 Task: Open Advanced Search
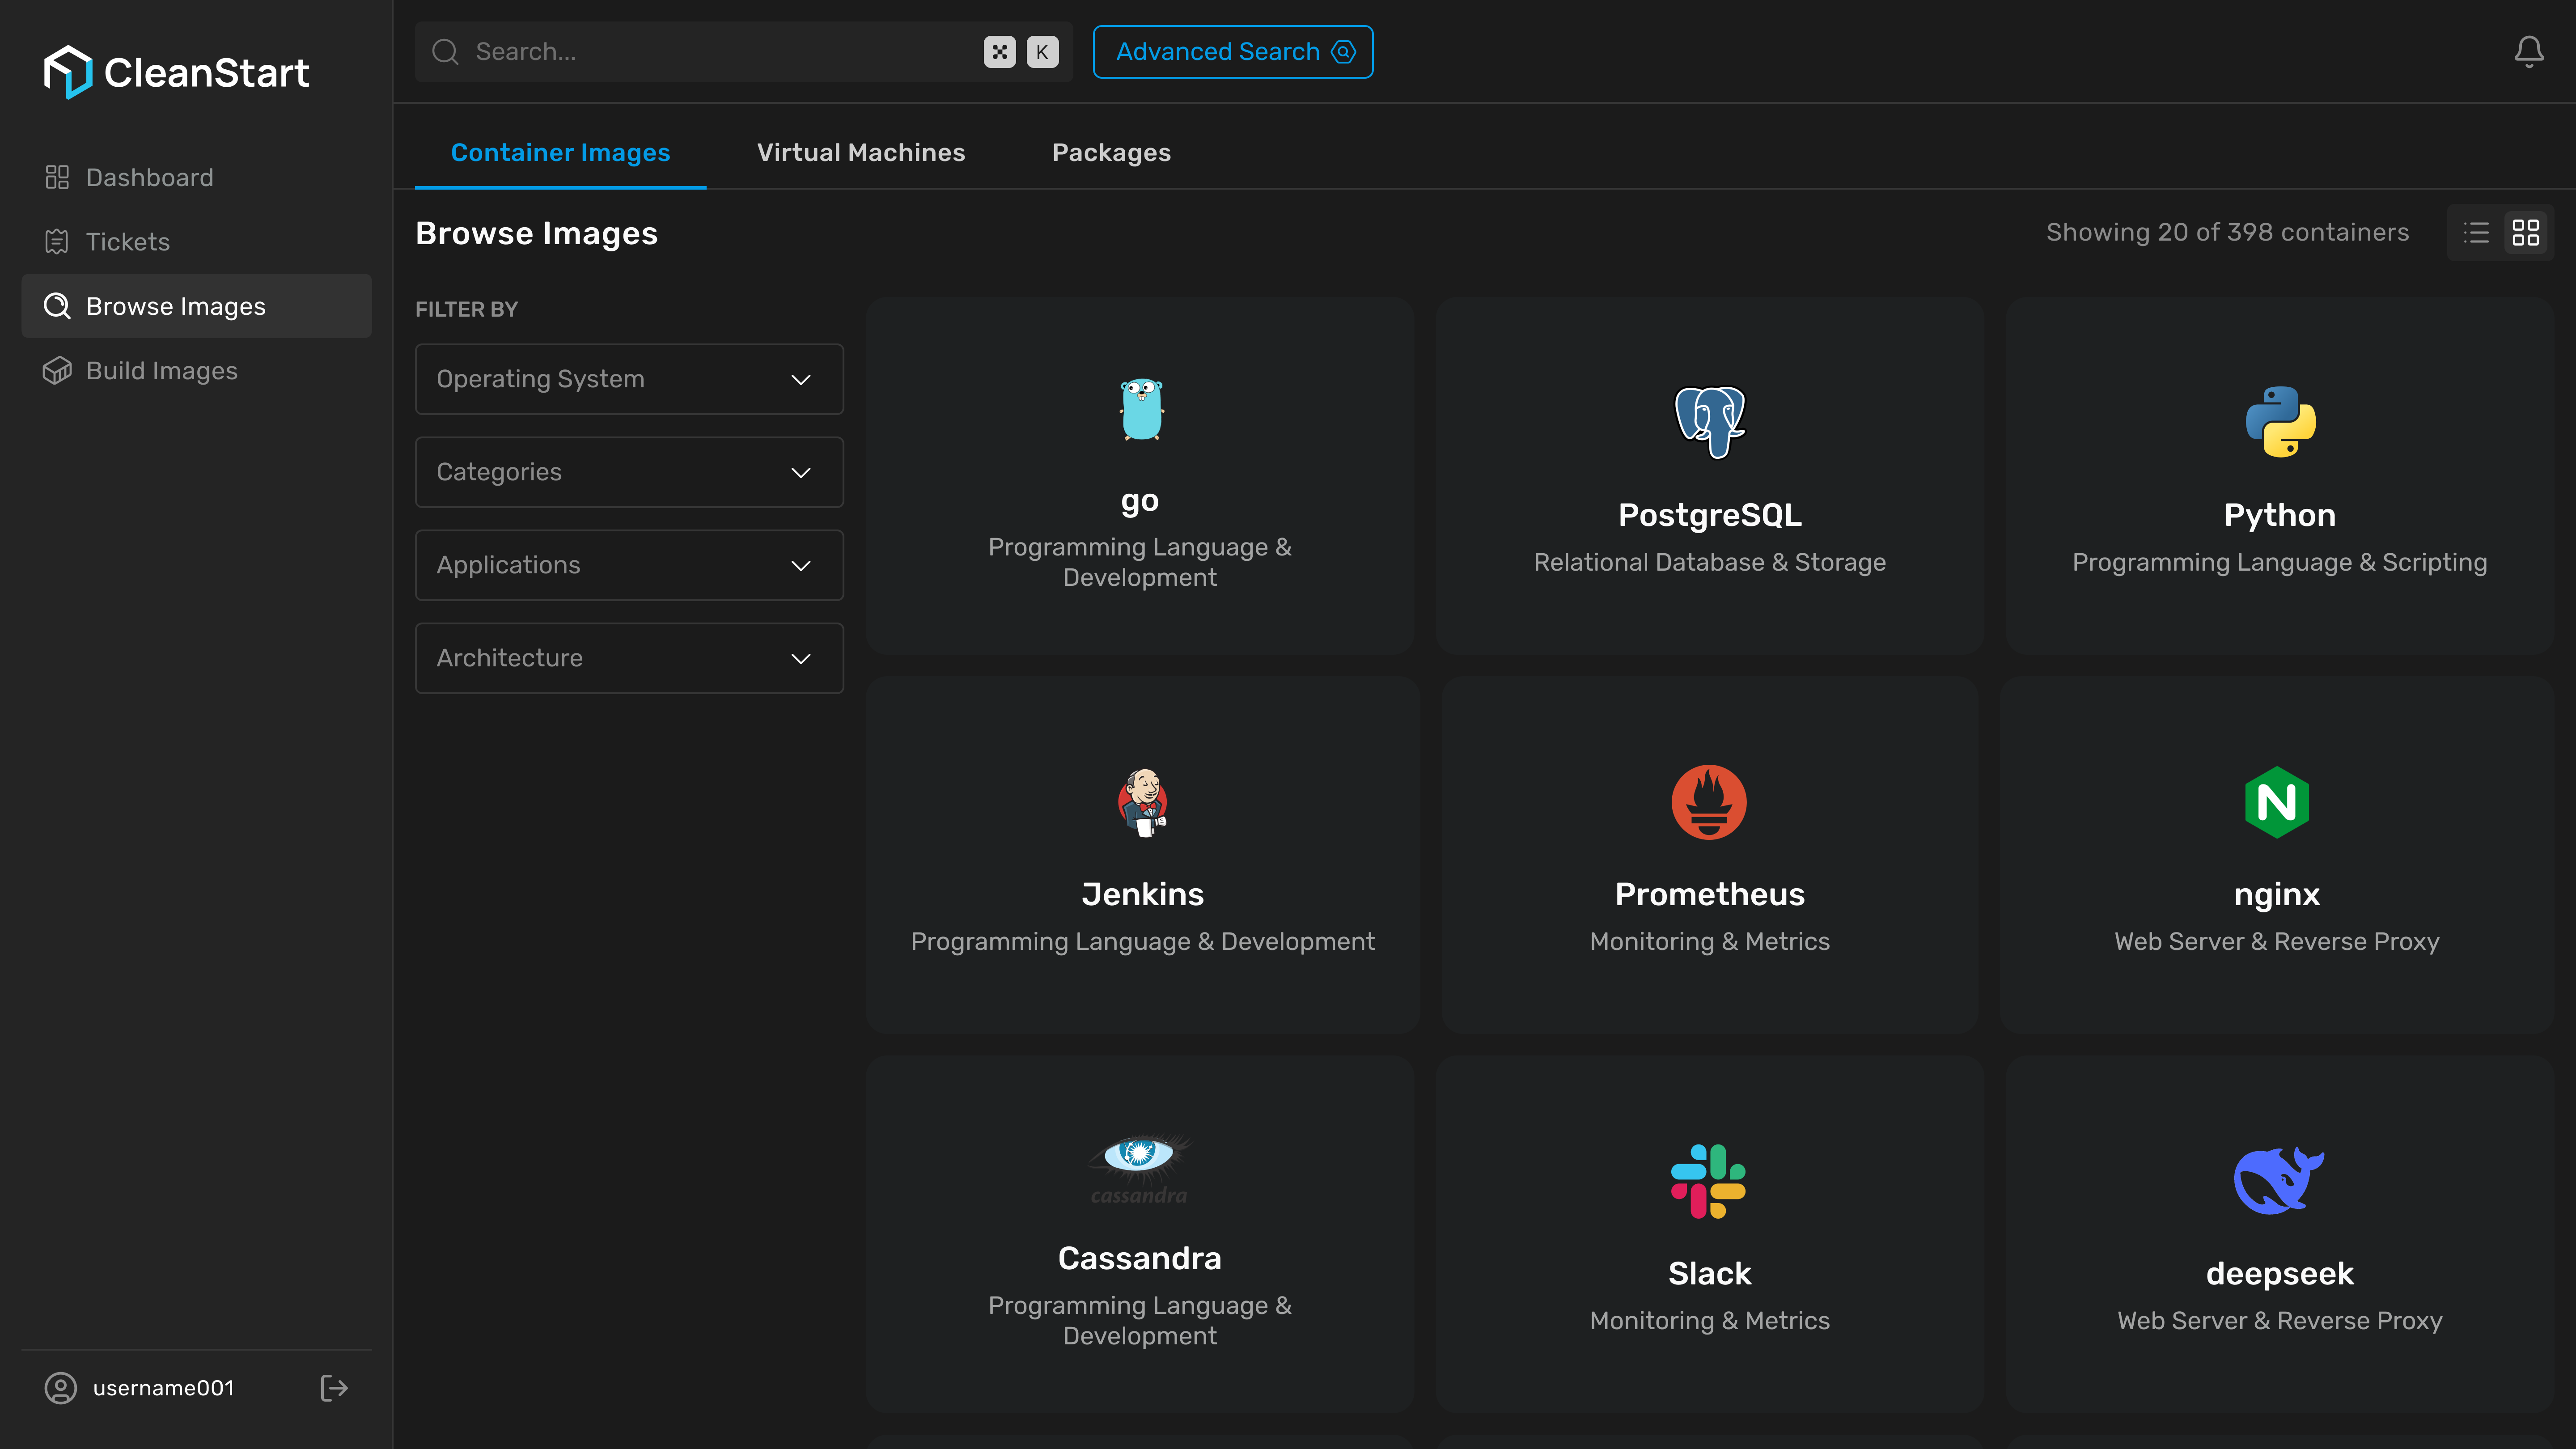[1232, 52]
